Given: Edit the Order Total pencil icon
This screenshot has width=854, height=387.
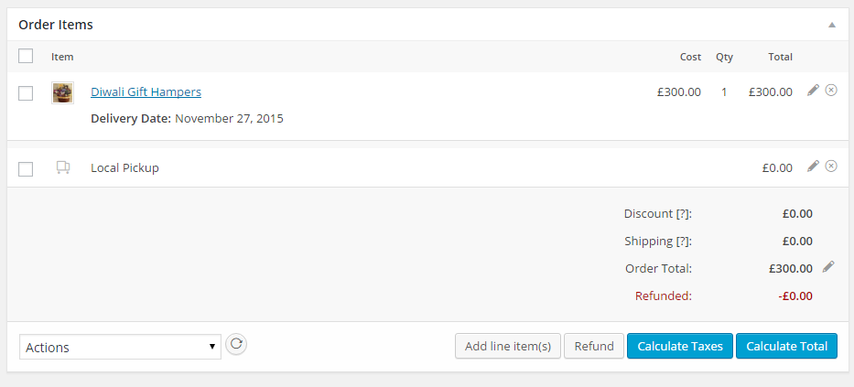Looking at the screenshot, I should click(x=828, y=267).
